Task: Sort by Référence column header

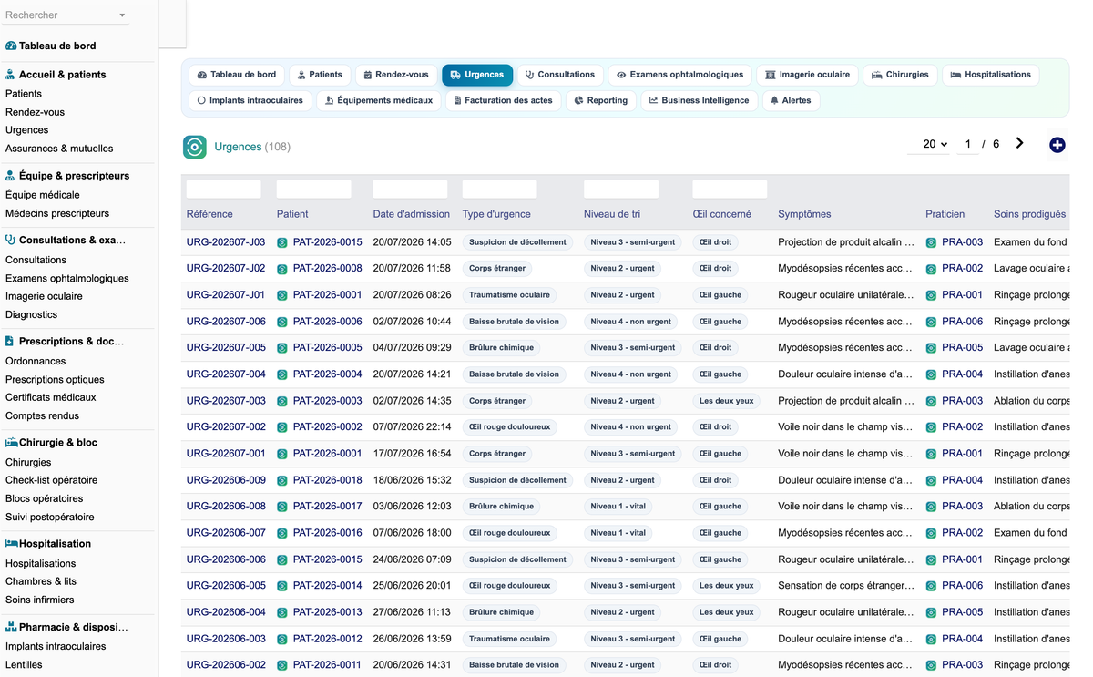Action: tap(209, 214)
